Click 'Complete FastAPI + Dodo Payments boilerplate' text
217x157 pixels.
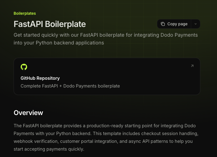[70, 86]
